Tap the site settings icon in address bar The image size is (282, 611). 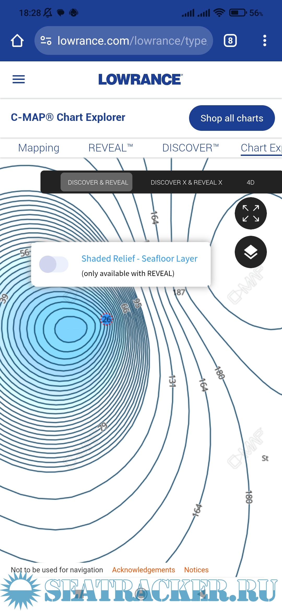pyautogui.click(x=46, y=41)
